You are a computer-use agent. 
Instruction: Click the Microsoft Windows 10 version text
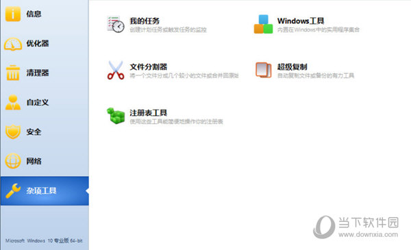[x=44, y=240]
